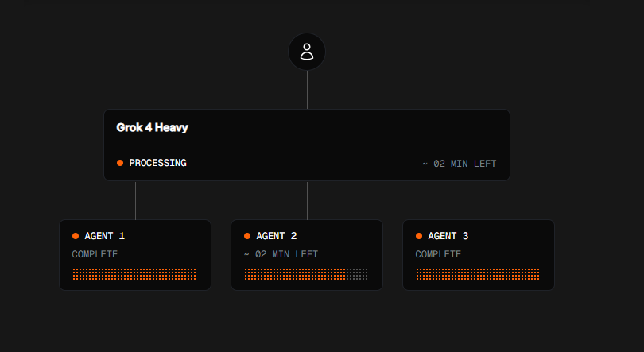The image size is (644, 352).
Task: Click connector line above the AGENT 3 card
Action: pos(479,200)
